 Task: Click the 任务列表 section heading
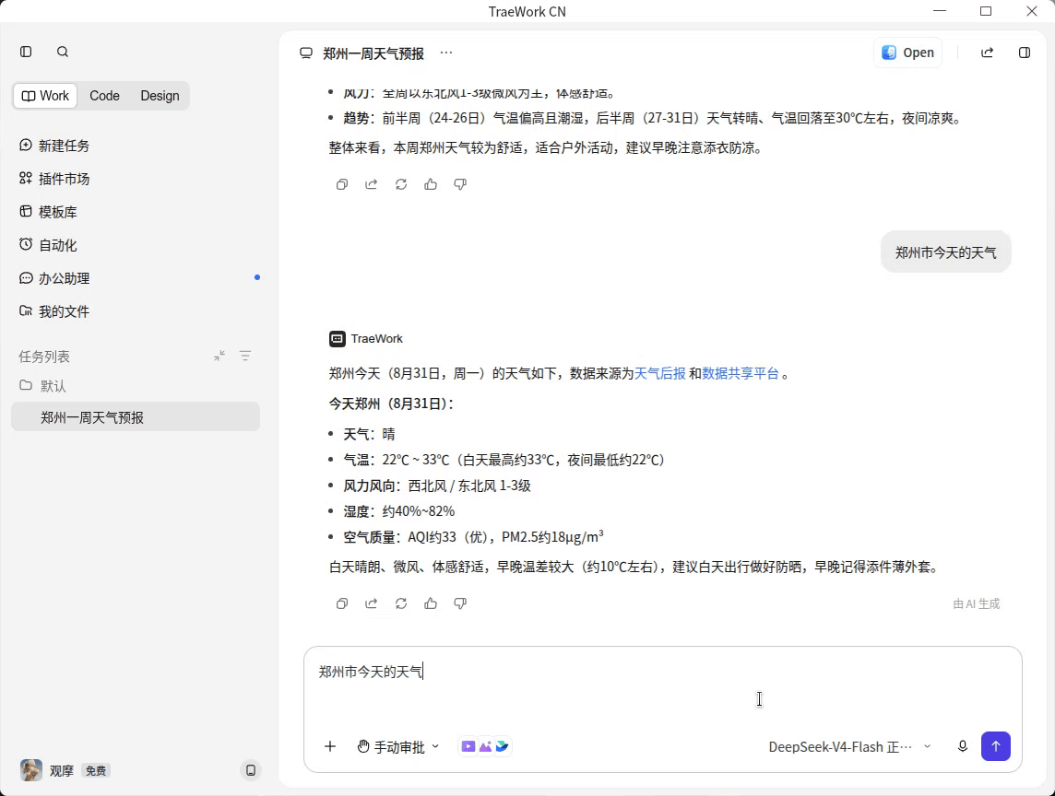pyautogui.click(x=44, y=357)
